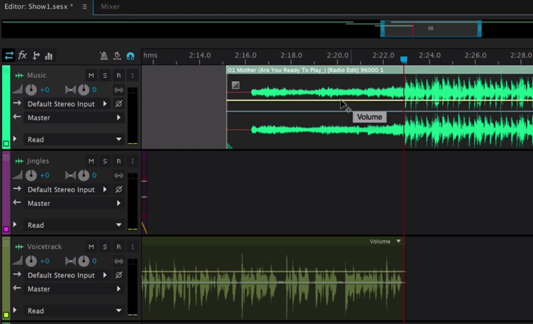Toggle Sum to Mono on Music track
This screenshot has width=533, height=324.
[119, 90]
